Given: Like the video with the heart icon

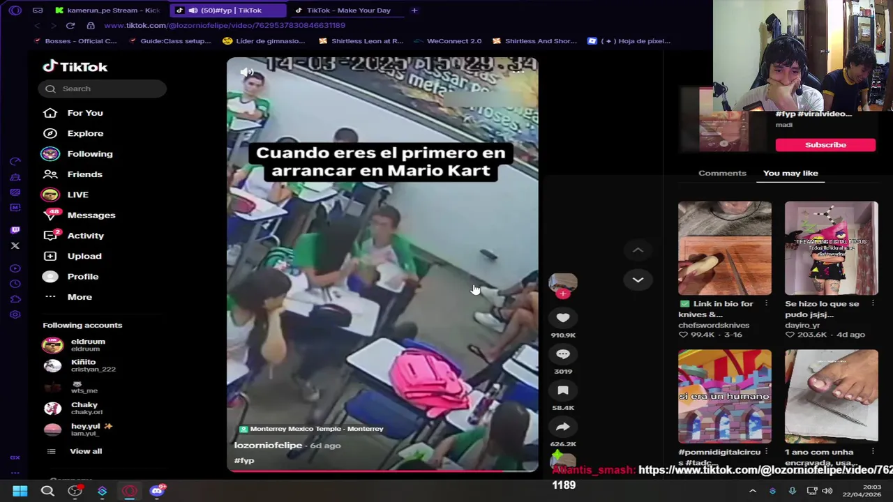Looking at the screenshot, I should click(563, 318).
